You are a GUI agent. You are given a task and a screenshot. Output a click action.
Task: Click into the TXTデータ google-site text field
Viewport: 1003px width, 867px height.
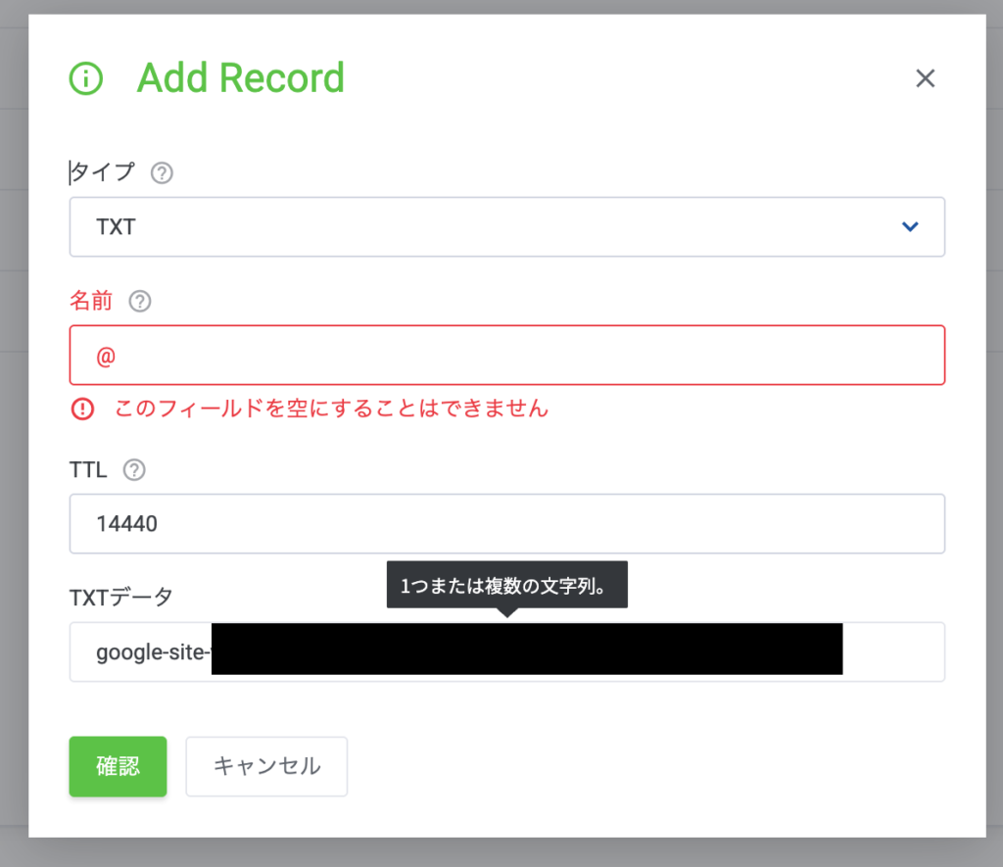tap(891, 651)
